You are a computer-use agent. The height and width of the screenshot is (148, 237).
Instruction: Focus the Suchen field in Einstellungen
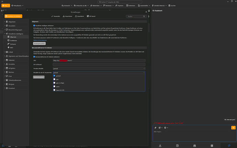coord(136,16)
